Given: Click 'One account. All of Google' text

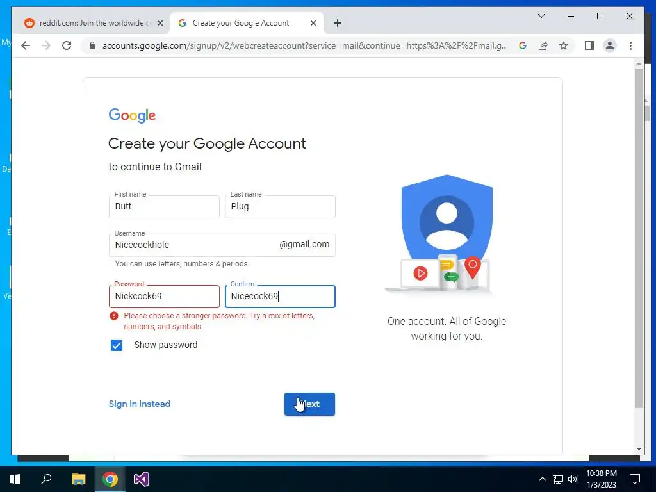Looking at the screenshot, I should tap(447, 322).
